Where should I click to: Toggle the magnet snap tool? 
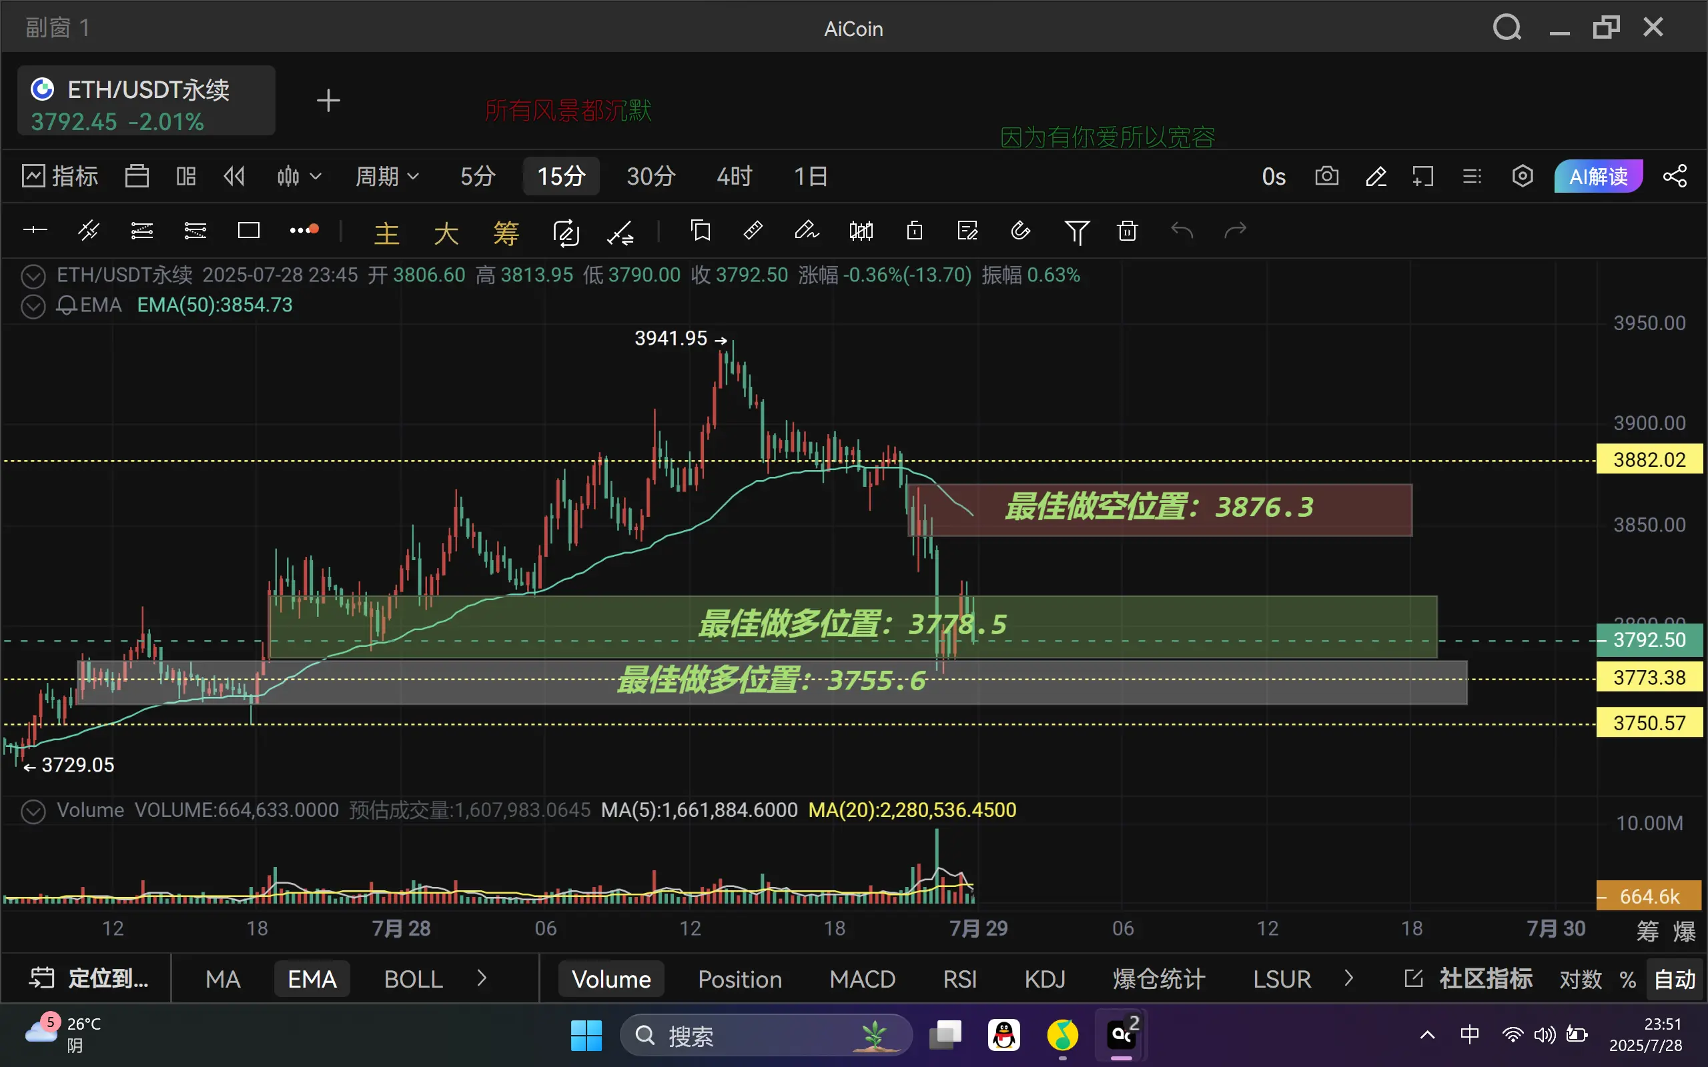tap(1021, 230)
